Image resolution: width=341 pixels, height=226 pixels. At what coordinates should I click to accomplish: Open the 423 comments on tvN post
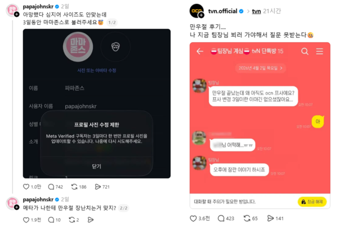(x=221, y=218)
